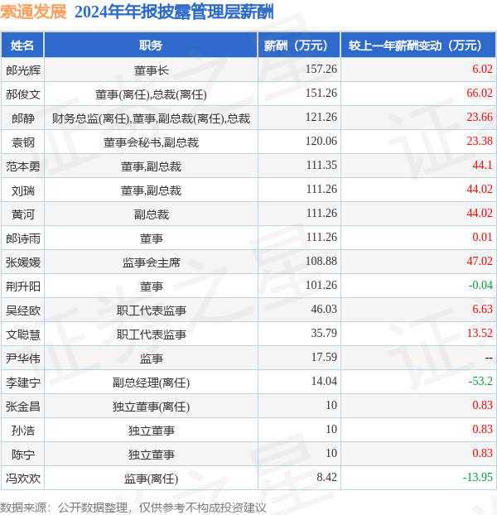Click the 姓名 column header
This screenshot has width=497, height=515.
click(22, 46)
